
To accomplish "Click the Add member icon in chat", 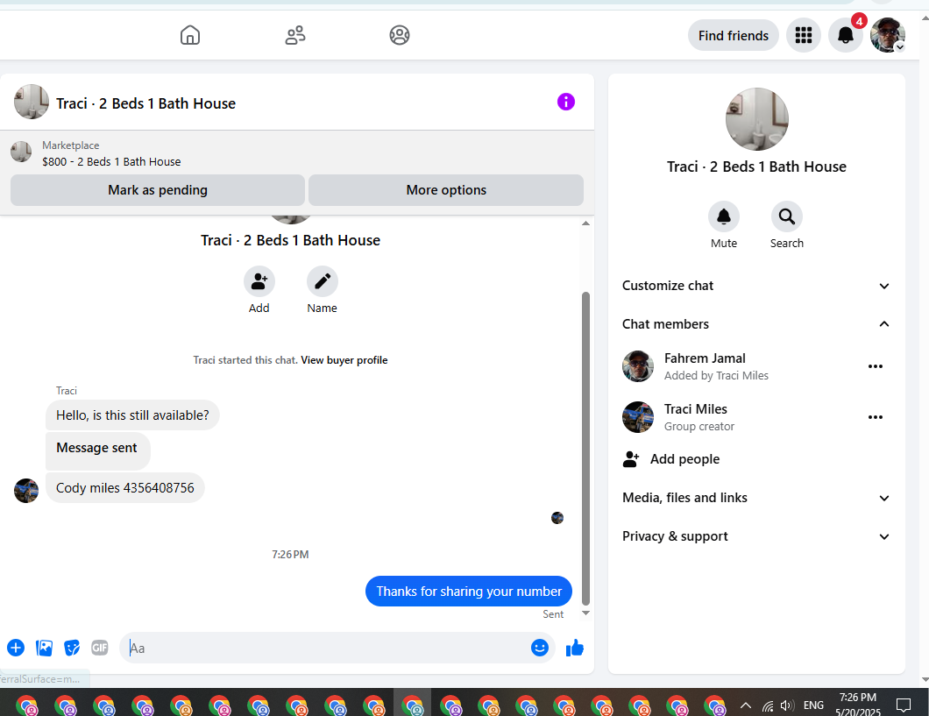I will click(x=259, y=281).
